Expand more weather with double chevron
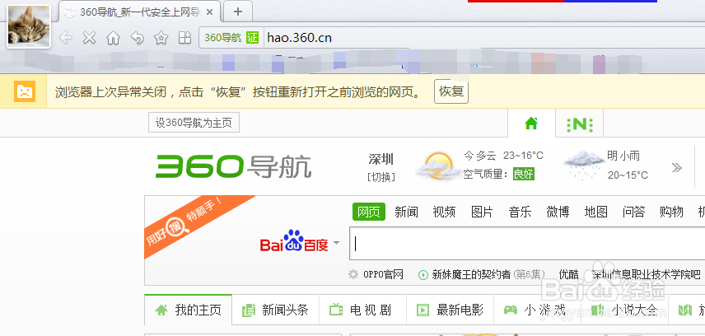The height and width of the screenshot is (336, 705). click(x=677, y=168)
